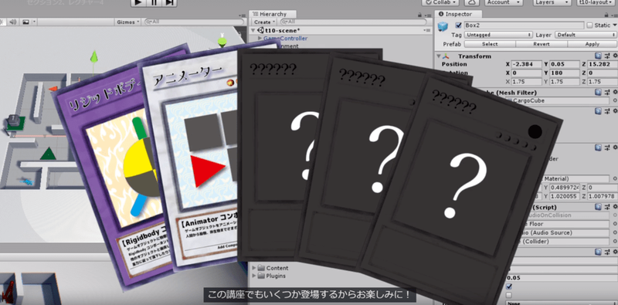Screen dimensions: 618x305
Task: Open the scene effects dropdown arrow
Action: 34,22
